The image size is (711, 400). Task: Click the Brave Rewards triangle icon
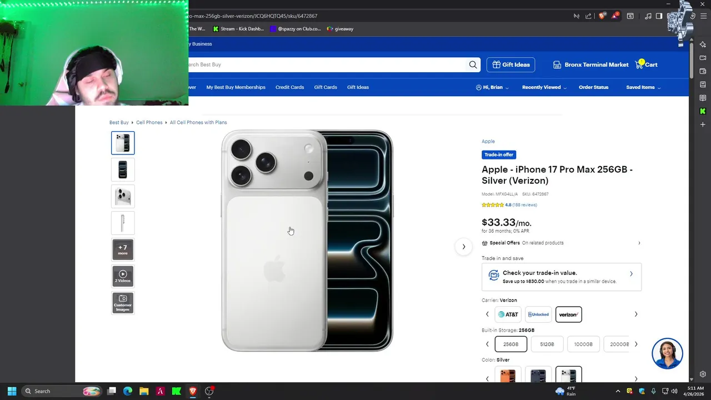[x=615, y=16]
